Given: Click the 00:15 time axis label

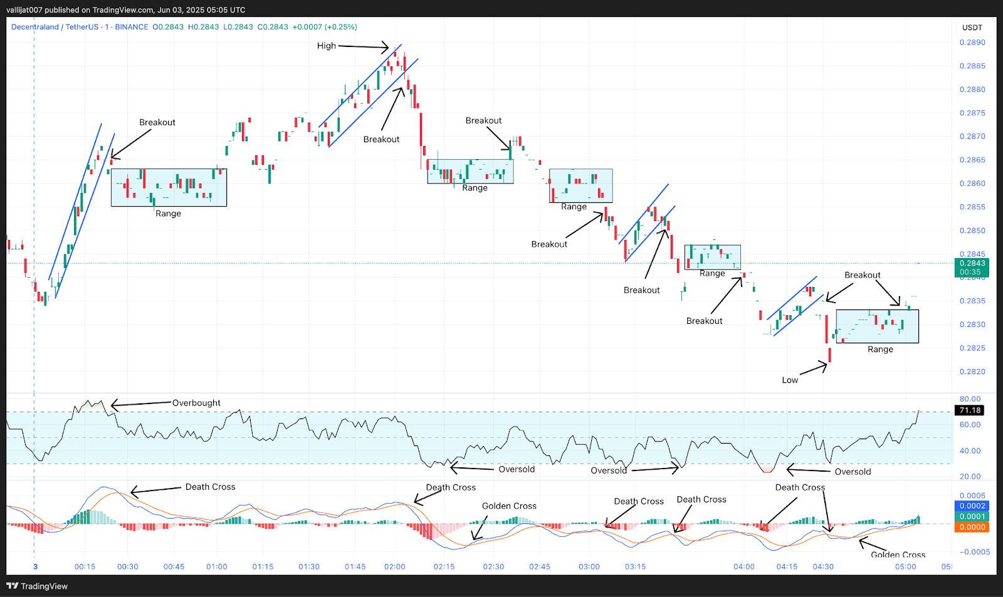Looking at the screenshot, I should tap(85, 567).
